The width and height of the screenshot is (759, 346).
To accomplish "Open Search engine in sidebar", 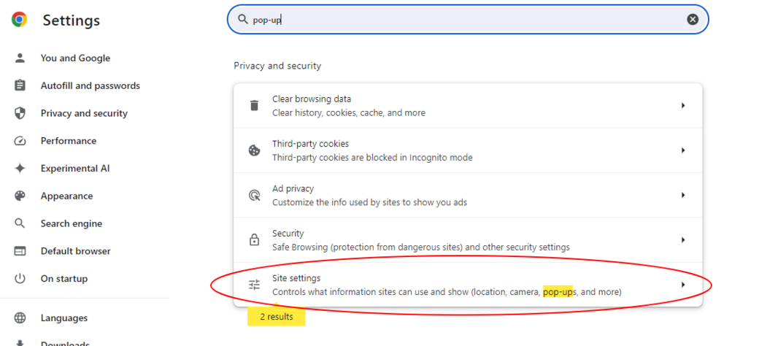I will (71, 223).
